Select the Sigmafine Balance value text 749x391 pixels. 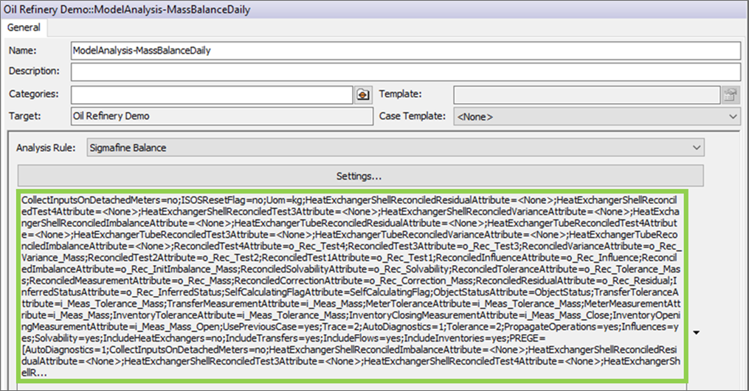128,148
